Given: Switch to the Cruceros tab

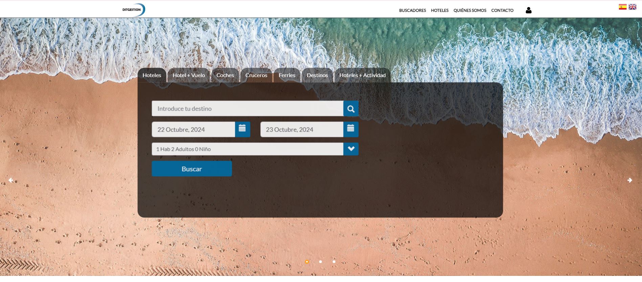Looking at the screenshot, I should (256, 75).
